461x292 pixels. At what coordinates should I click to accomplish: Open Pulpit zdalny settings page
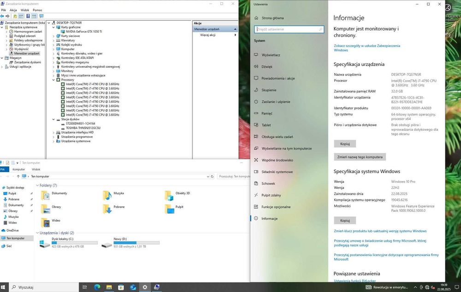pos(271,195)
